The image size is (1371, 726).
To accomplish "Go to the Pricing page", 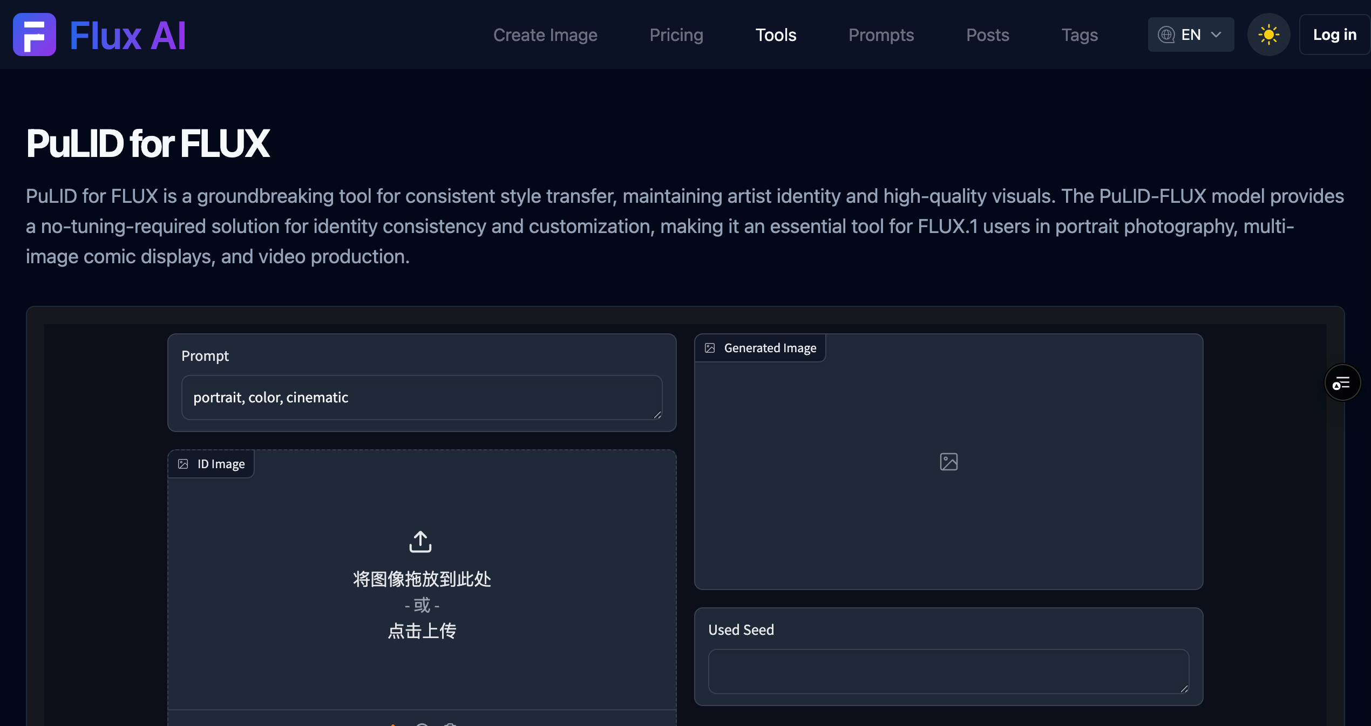I will pos(676,35).
